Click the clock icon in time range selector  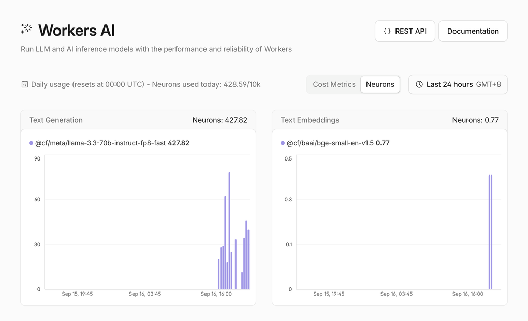[419, 84]
